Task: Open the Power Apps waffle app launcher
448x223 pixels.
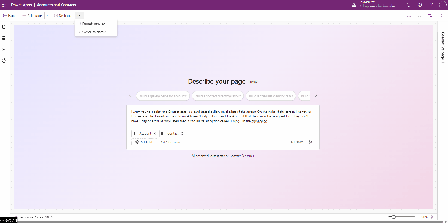Action: [x=4, y=5]
